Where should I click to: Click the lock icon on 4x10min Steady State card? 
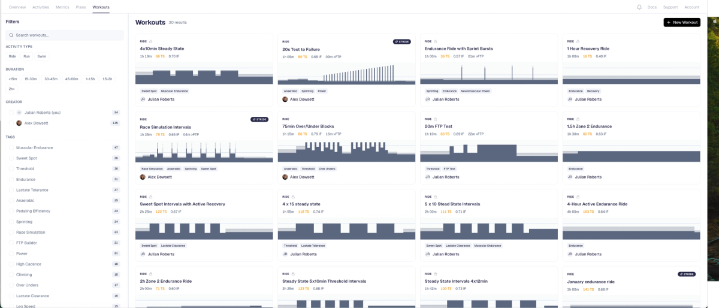151,41
